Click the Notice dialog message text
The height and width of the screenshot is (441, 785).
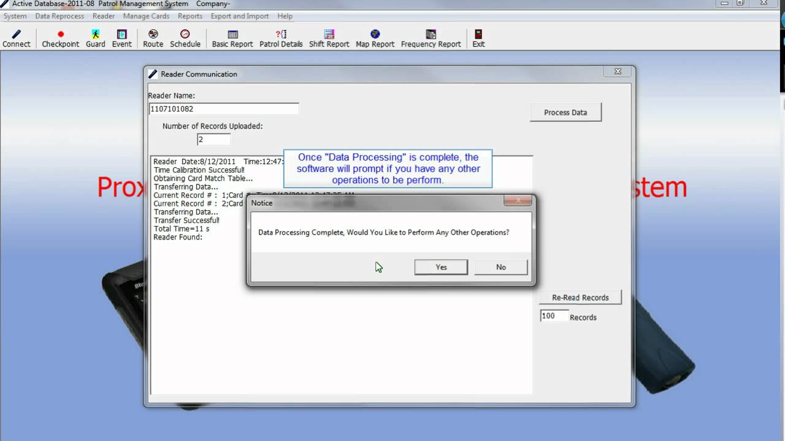383,233
